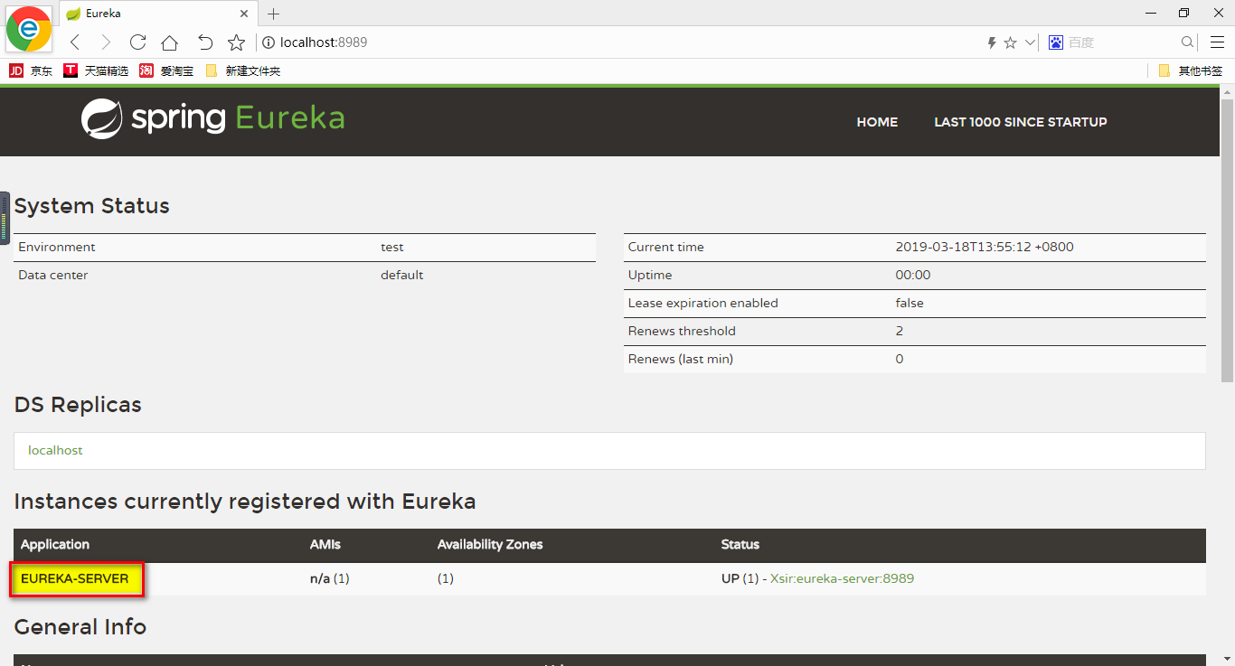
Task: Reload the page with refresh icon
Action: point(137,42)
